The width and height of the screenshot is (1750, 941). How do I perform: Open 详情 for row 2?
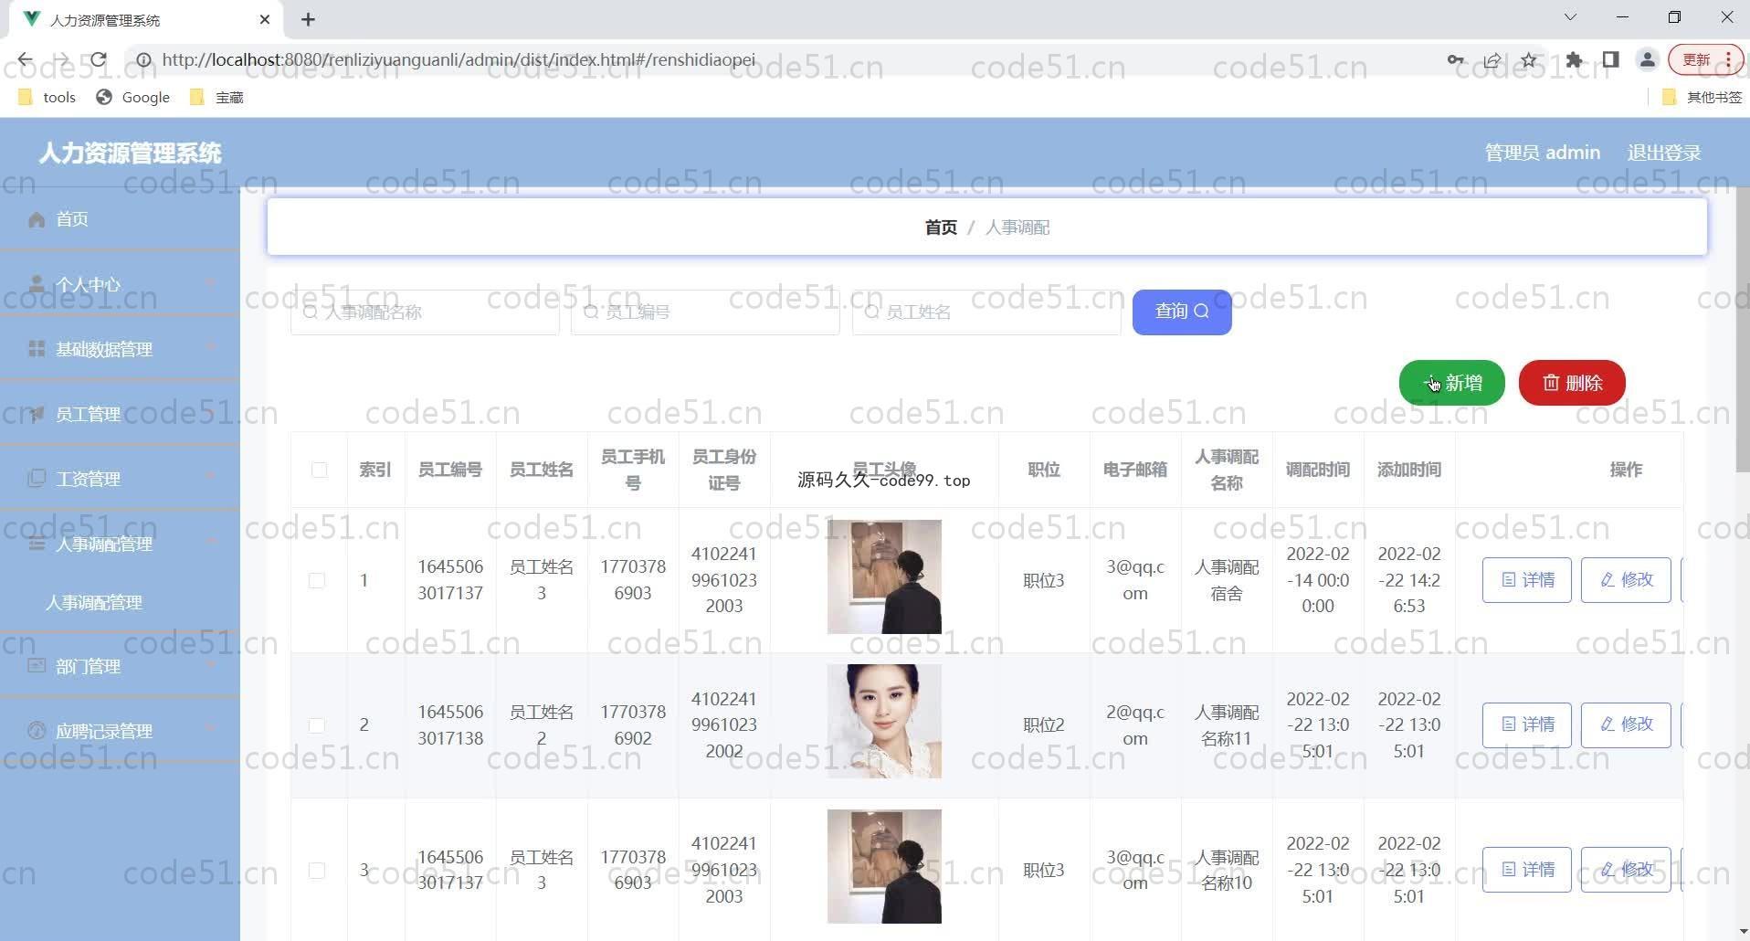(1527, 725)
